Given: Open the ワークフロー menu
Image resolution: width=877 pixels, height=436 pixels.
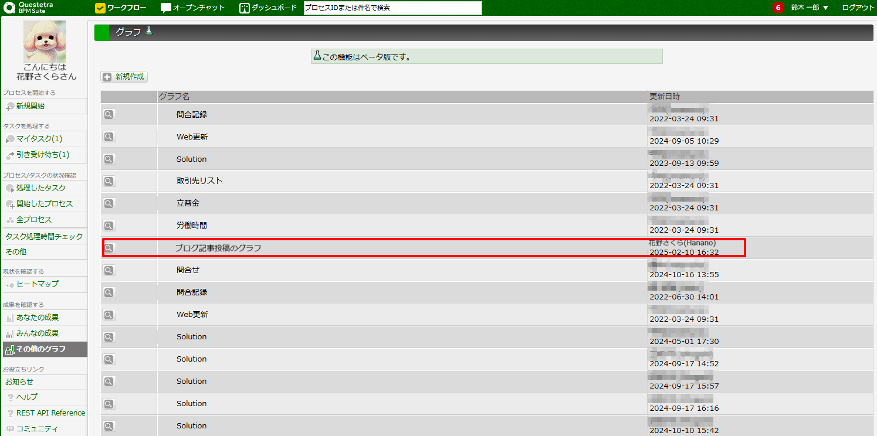Looking at the screenshot, I should [x=121, y=8].
